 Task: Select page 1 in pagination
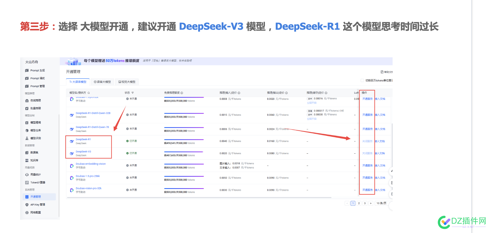[353, 203]
